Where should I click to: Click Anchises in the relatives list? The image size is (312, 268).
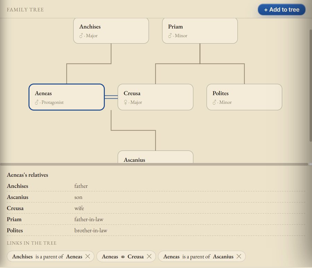click(18, 186)
